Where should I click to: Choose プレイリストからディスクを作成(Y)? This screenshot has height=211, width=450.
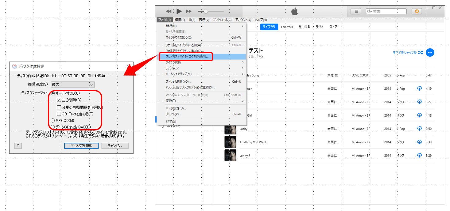pyautogui.click(x=202, y=57)
